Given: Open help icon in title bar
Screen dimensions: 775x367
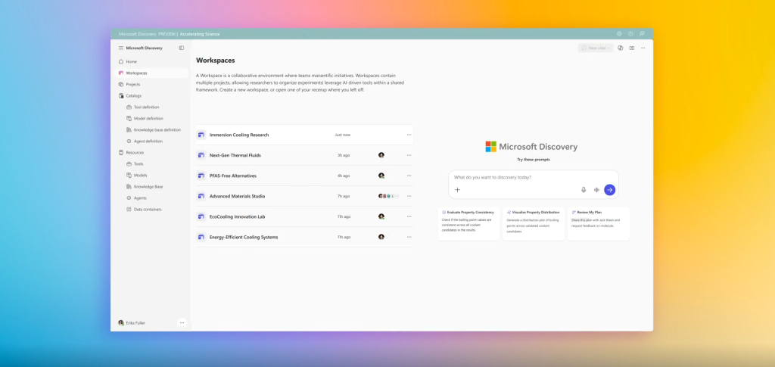Looking at the screenshot, I should [x=630, y=34].
